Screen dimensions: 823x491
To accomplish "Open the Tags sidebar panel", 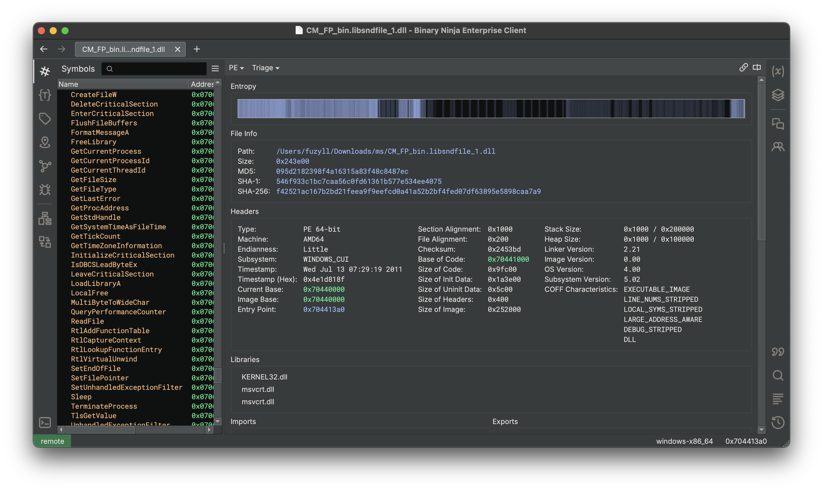I will (x=45, y=119).
